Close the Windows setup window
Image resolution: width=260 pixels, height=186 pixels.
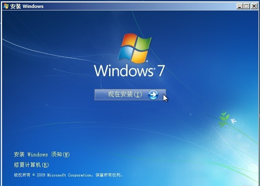coord(253,6)
